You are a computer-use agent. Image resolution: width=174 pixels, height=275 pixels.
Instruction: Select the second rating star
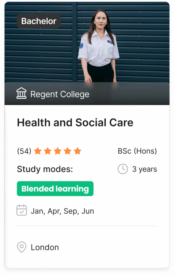click(48, 151)
